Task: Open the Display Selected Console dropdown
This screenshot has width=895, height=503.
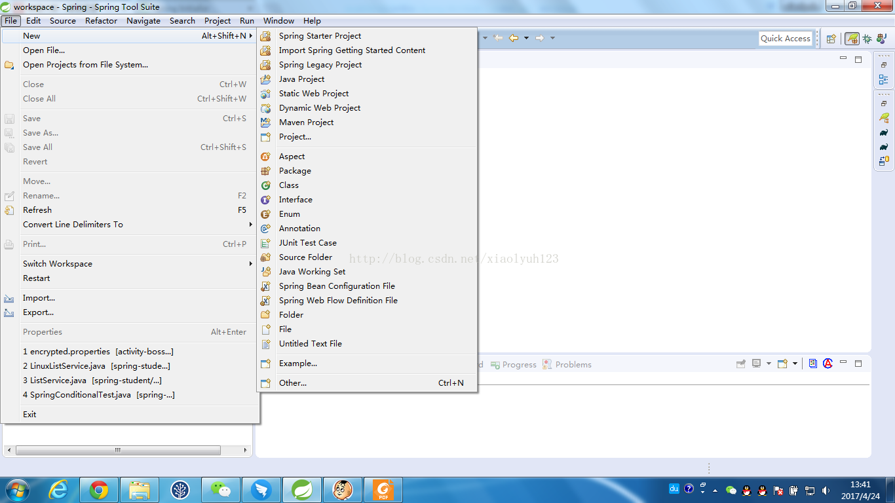Action: [769, 363]
